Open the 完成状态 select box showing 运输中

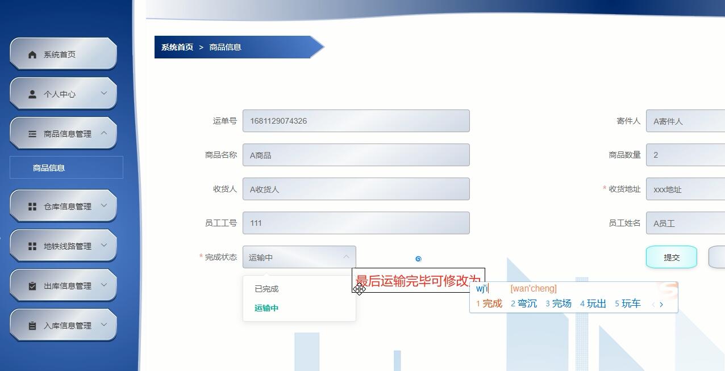(x=299, y=257)
